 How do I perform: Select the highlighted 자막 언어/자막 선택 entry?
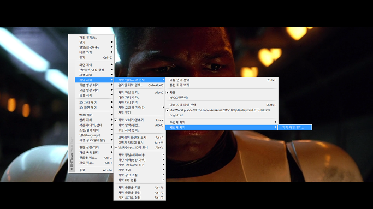pyautogui.click(x=140, y=80)
